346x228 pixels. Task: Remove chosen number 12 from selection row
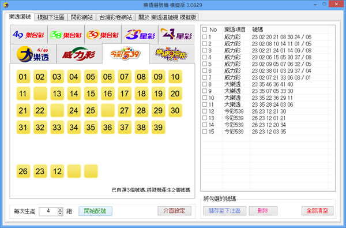pyautogui.click(x=57, y=171)
